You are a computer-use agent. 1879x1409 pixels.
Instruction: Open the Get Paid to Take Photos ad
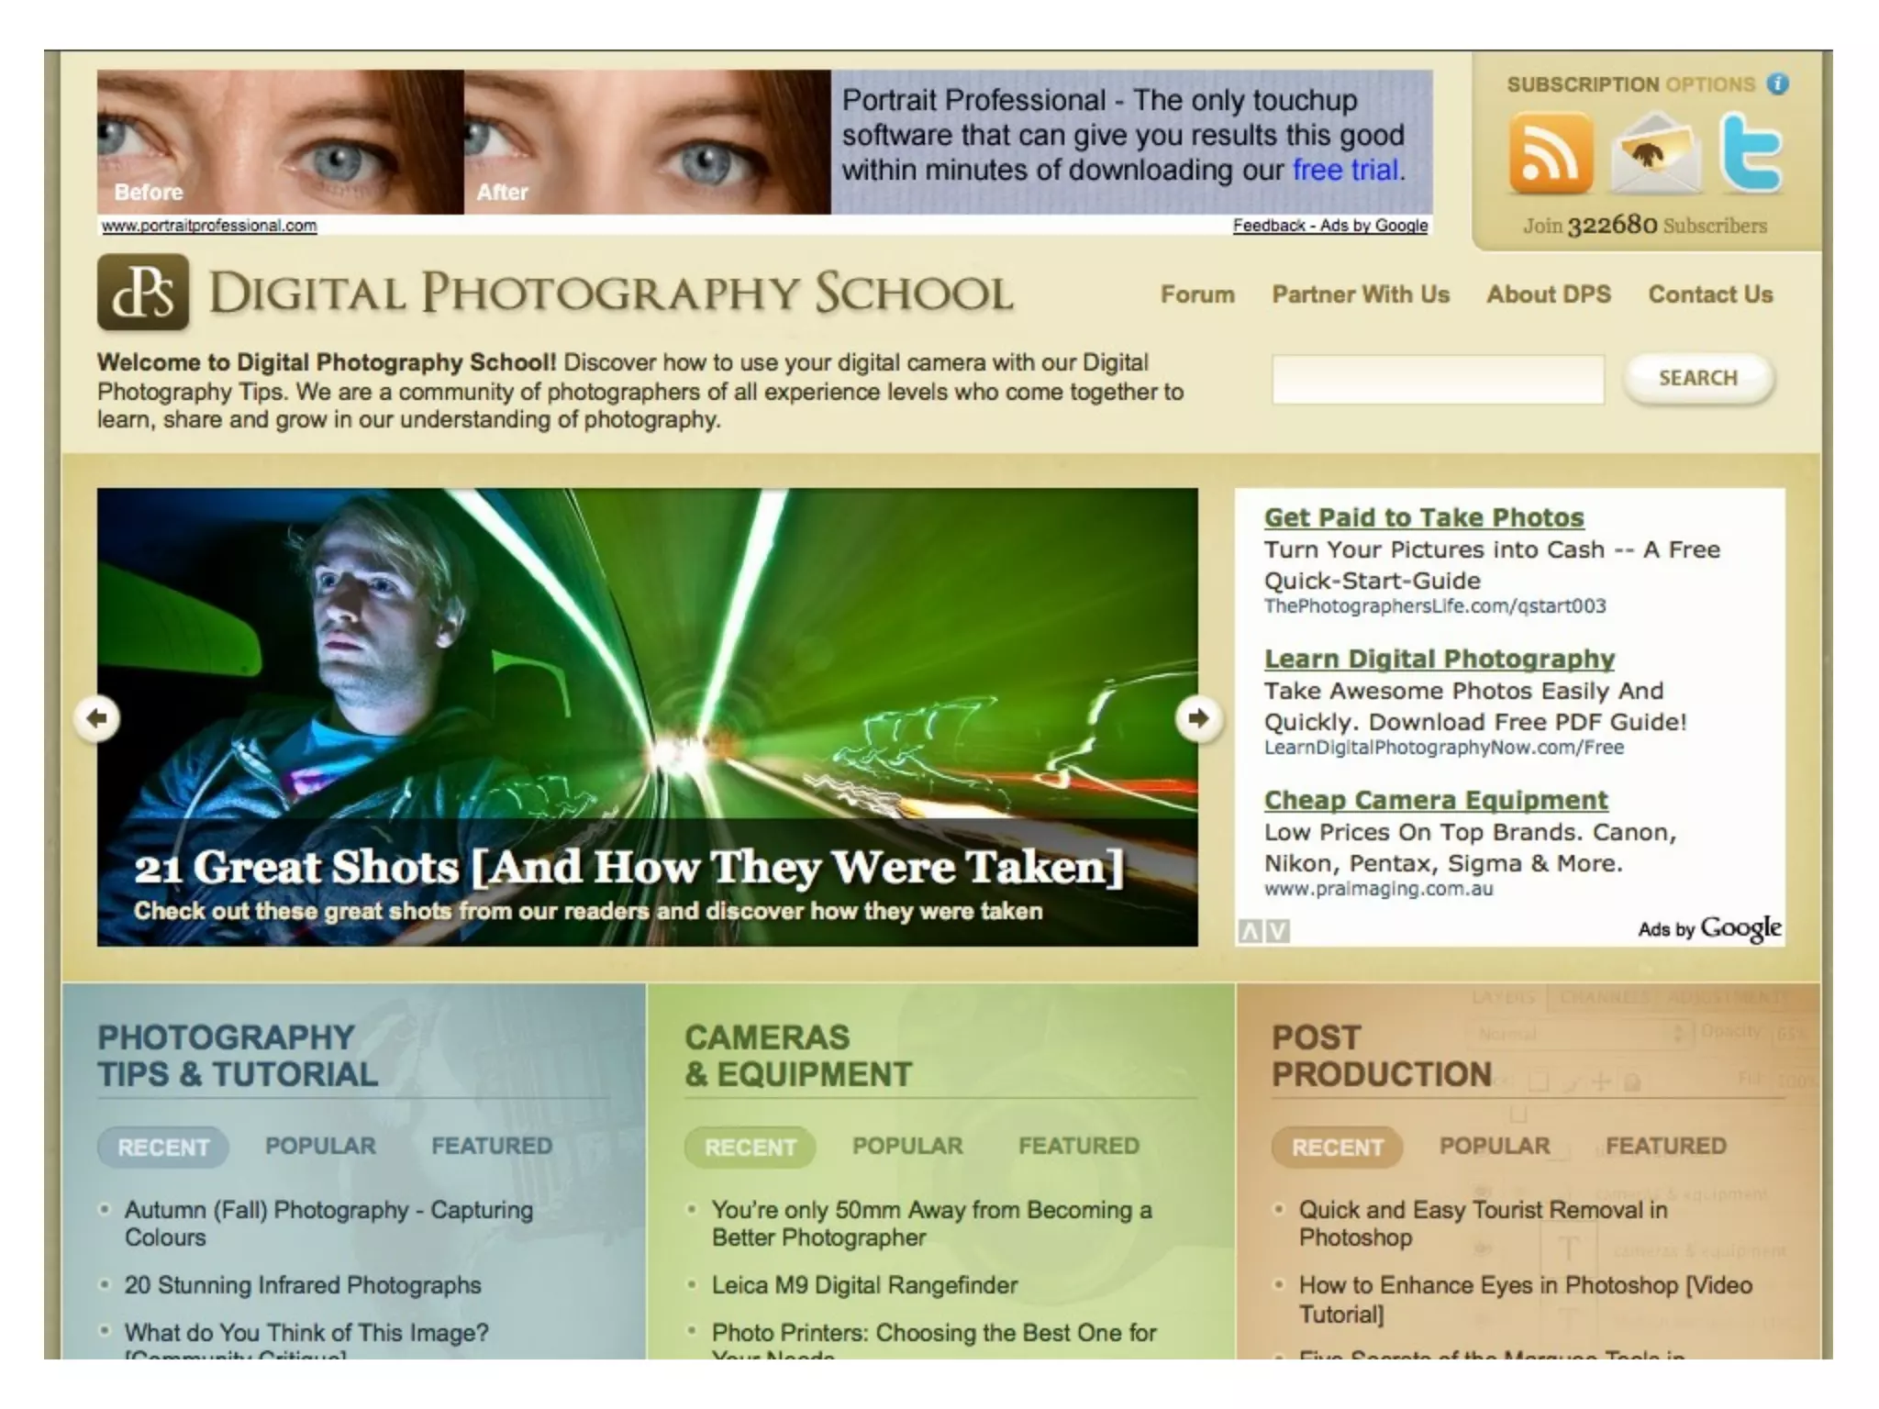pos(1423,517)
